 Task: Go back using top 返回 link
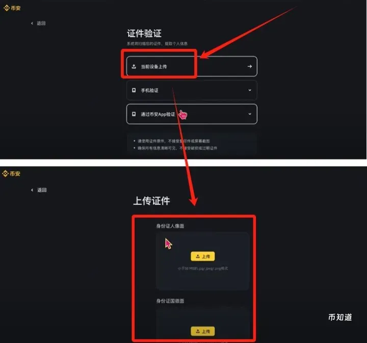[x=41, y=23]
